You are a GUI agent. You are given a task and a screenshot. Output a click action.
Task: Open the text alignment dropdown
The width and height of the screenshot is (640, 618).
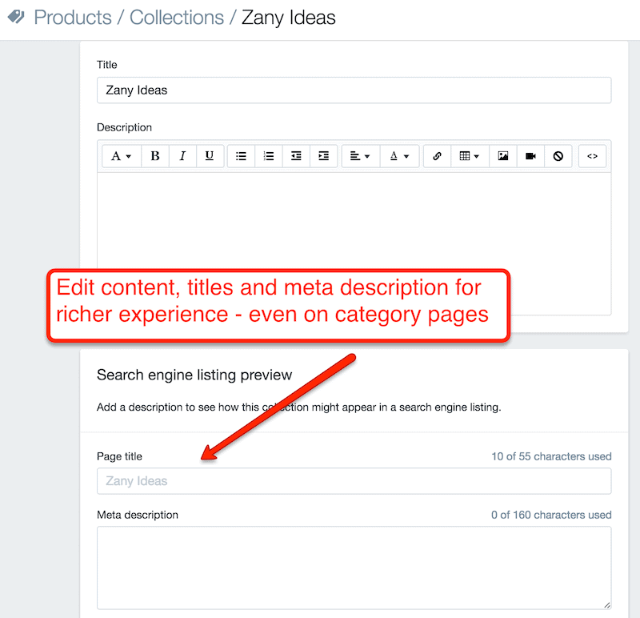point(361,156)
